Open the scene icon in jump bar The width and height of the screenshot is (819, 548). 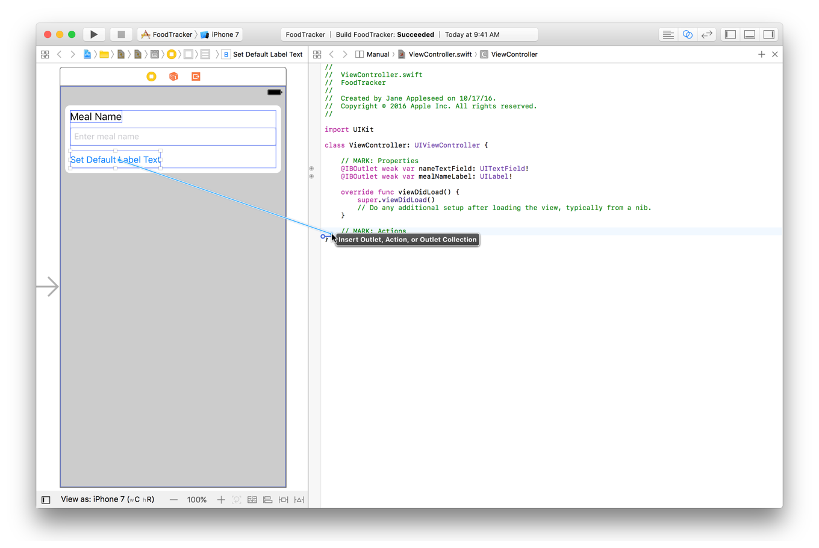pos(155,54)
